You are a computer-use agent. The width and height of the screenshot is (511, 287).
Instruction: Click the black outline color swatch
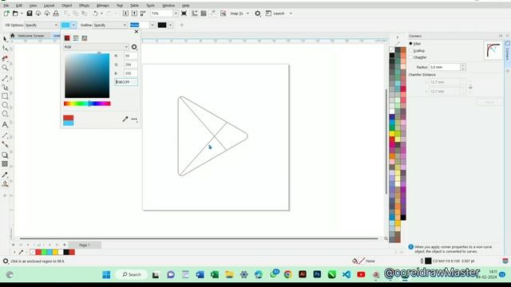[x=162, y=25]
